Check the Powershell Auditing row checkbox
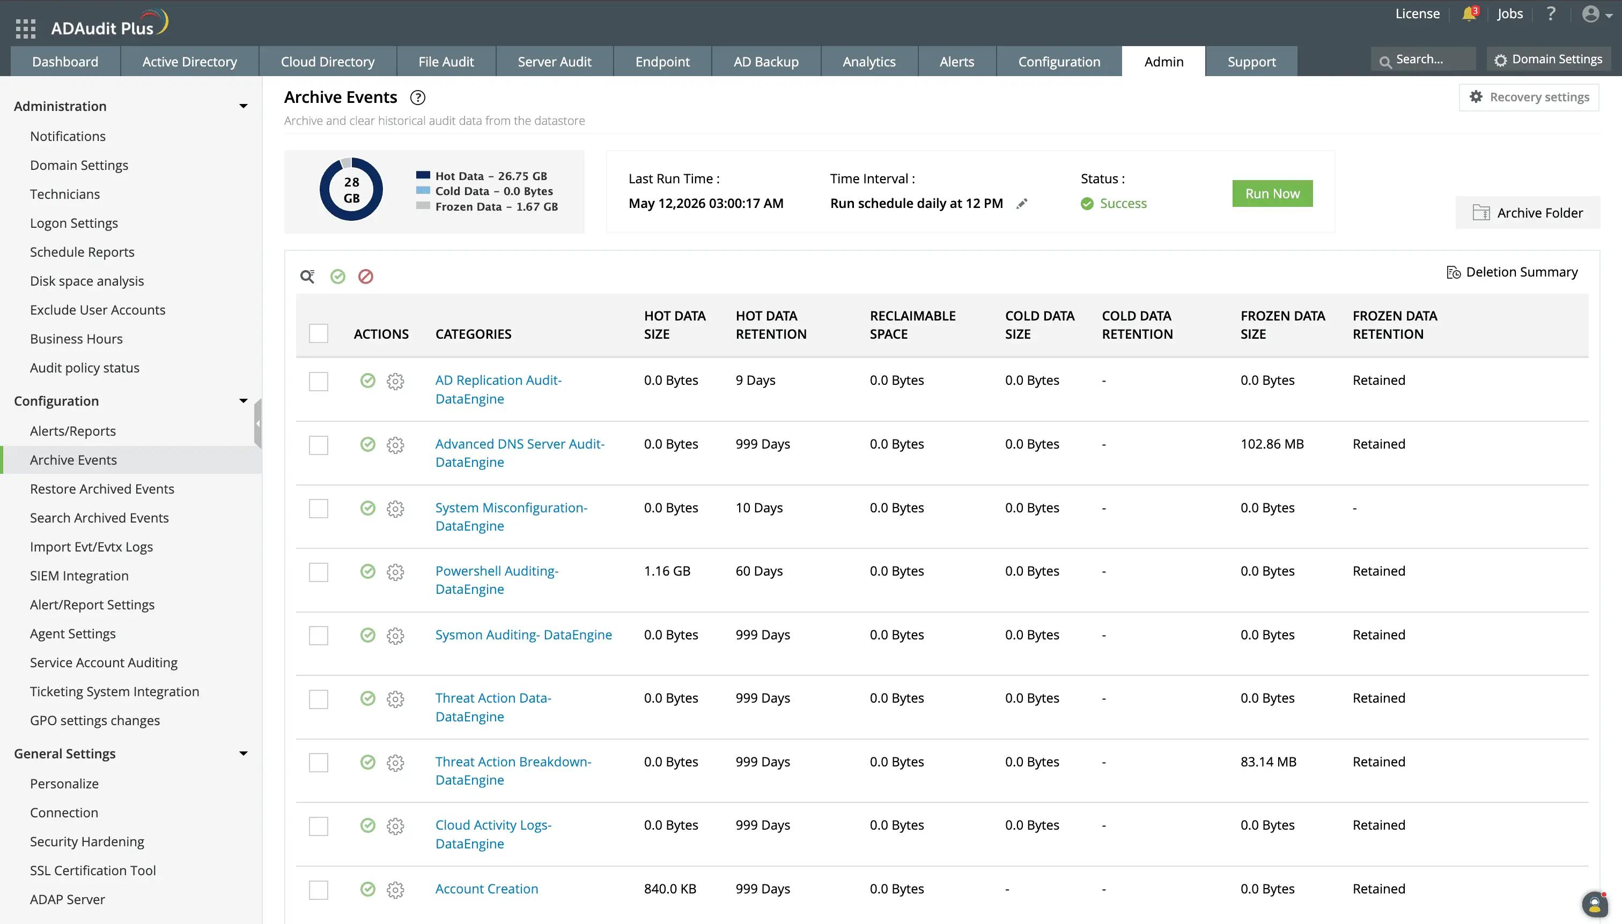Viewport: 1622px width, 924px height. (x=318, y=572)
